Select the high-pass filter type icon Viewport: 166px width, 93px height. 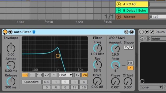(32, 75)
